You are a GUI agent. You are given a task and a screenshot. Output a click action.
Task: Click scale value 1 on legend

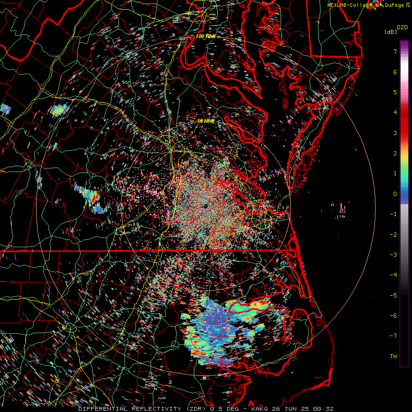[395, 173]
